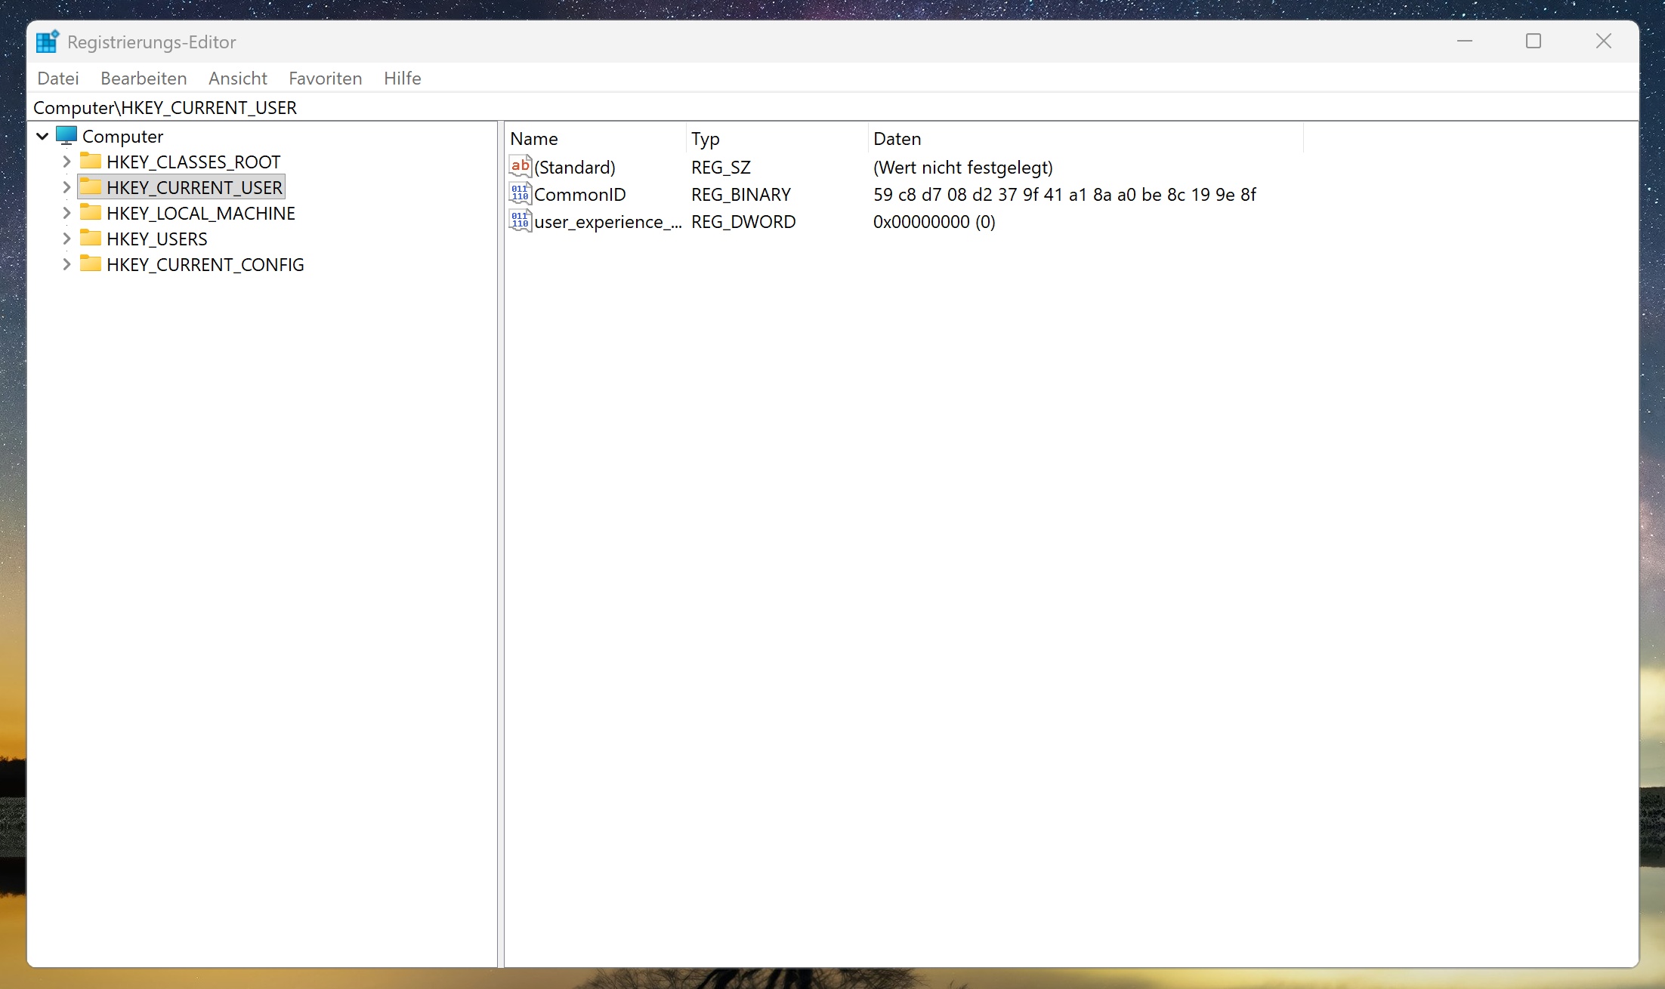Click the REG_SZ type cell
1665x989 pixels.
coord(721,167)
